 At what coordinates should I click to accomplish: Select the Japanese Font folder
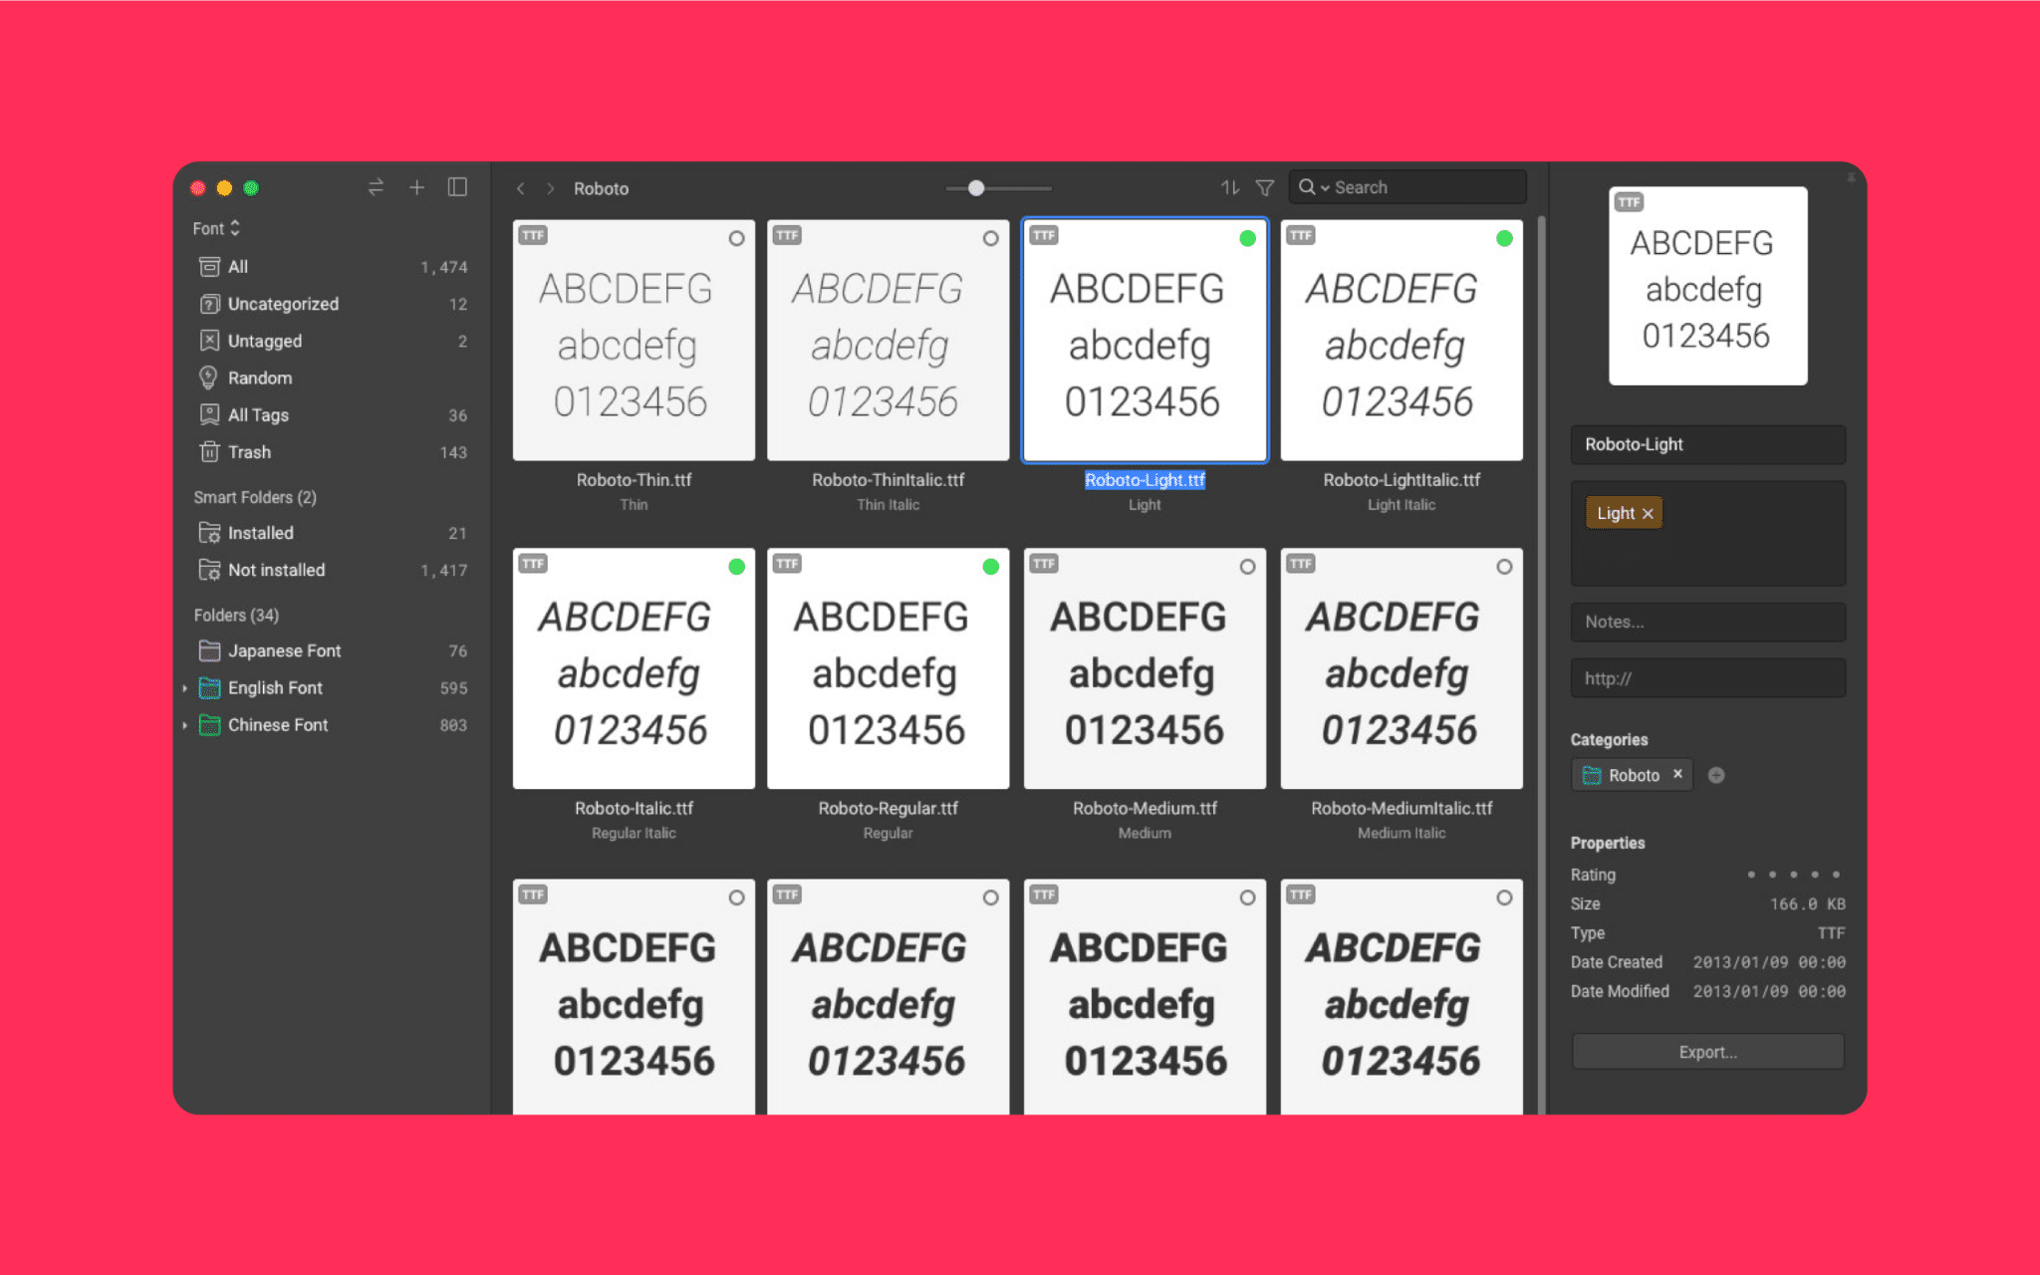(x=332, y=650)
